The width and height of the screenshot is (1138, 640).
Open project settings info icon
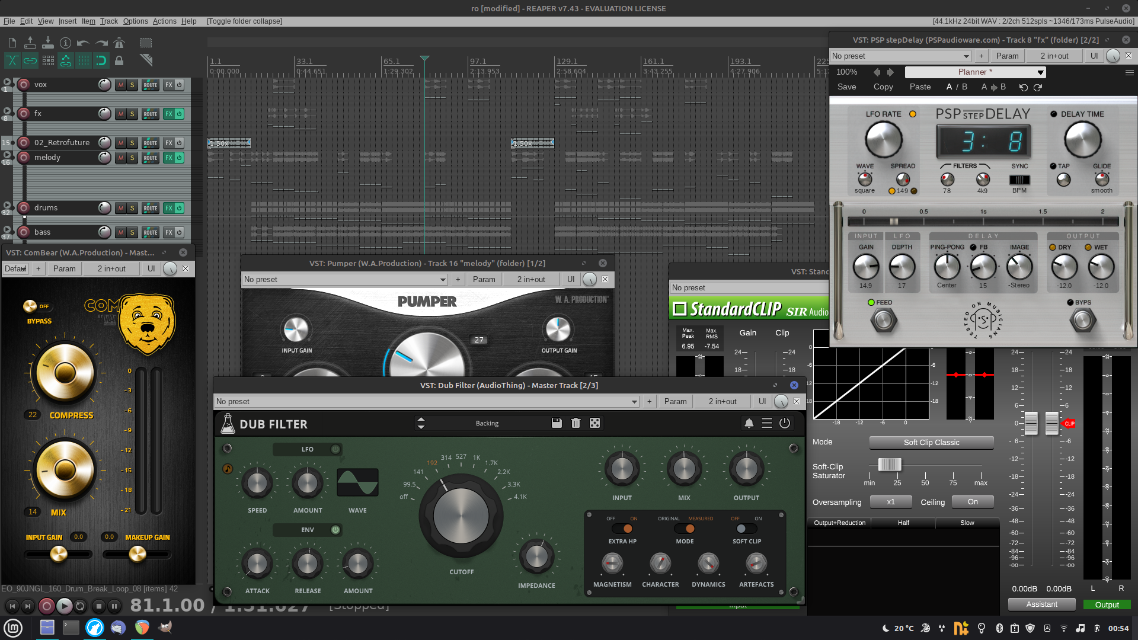coord(65,43)
